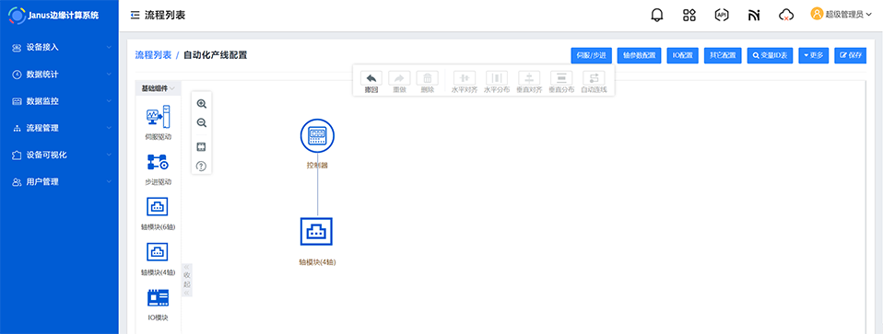883x334 pixels.
Task: Expand the 设备可视化 sidebar menu
Action: point(59,155)
